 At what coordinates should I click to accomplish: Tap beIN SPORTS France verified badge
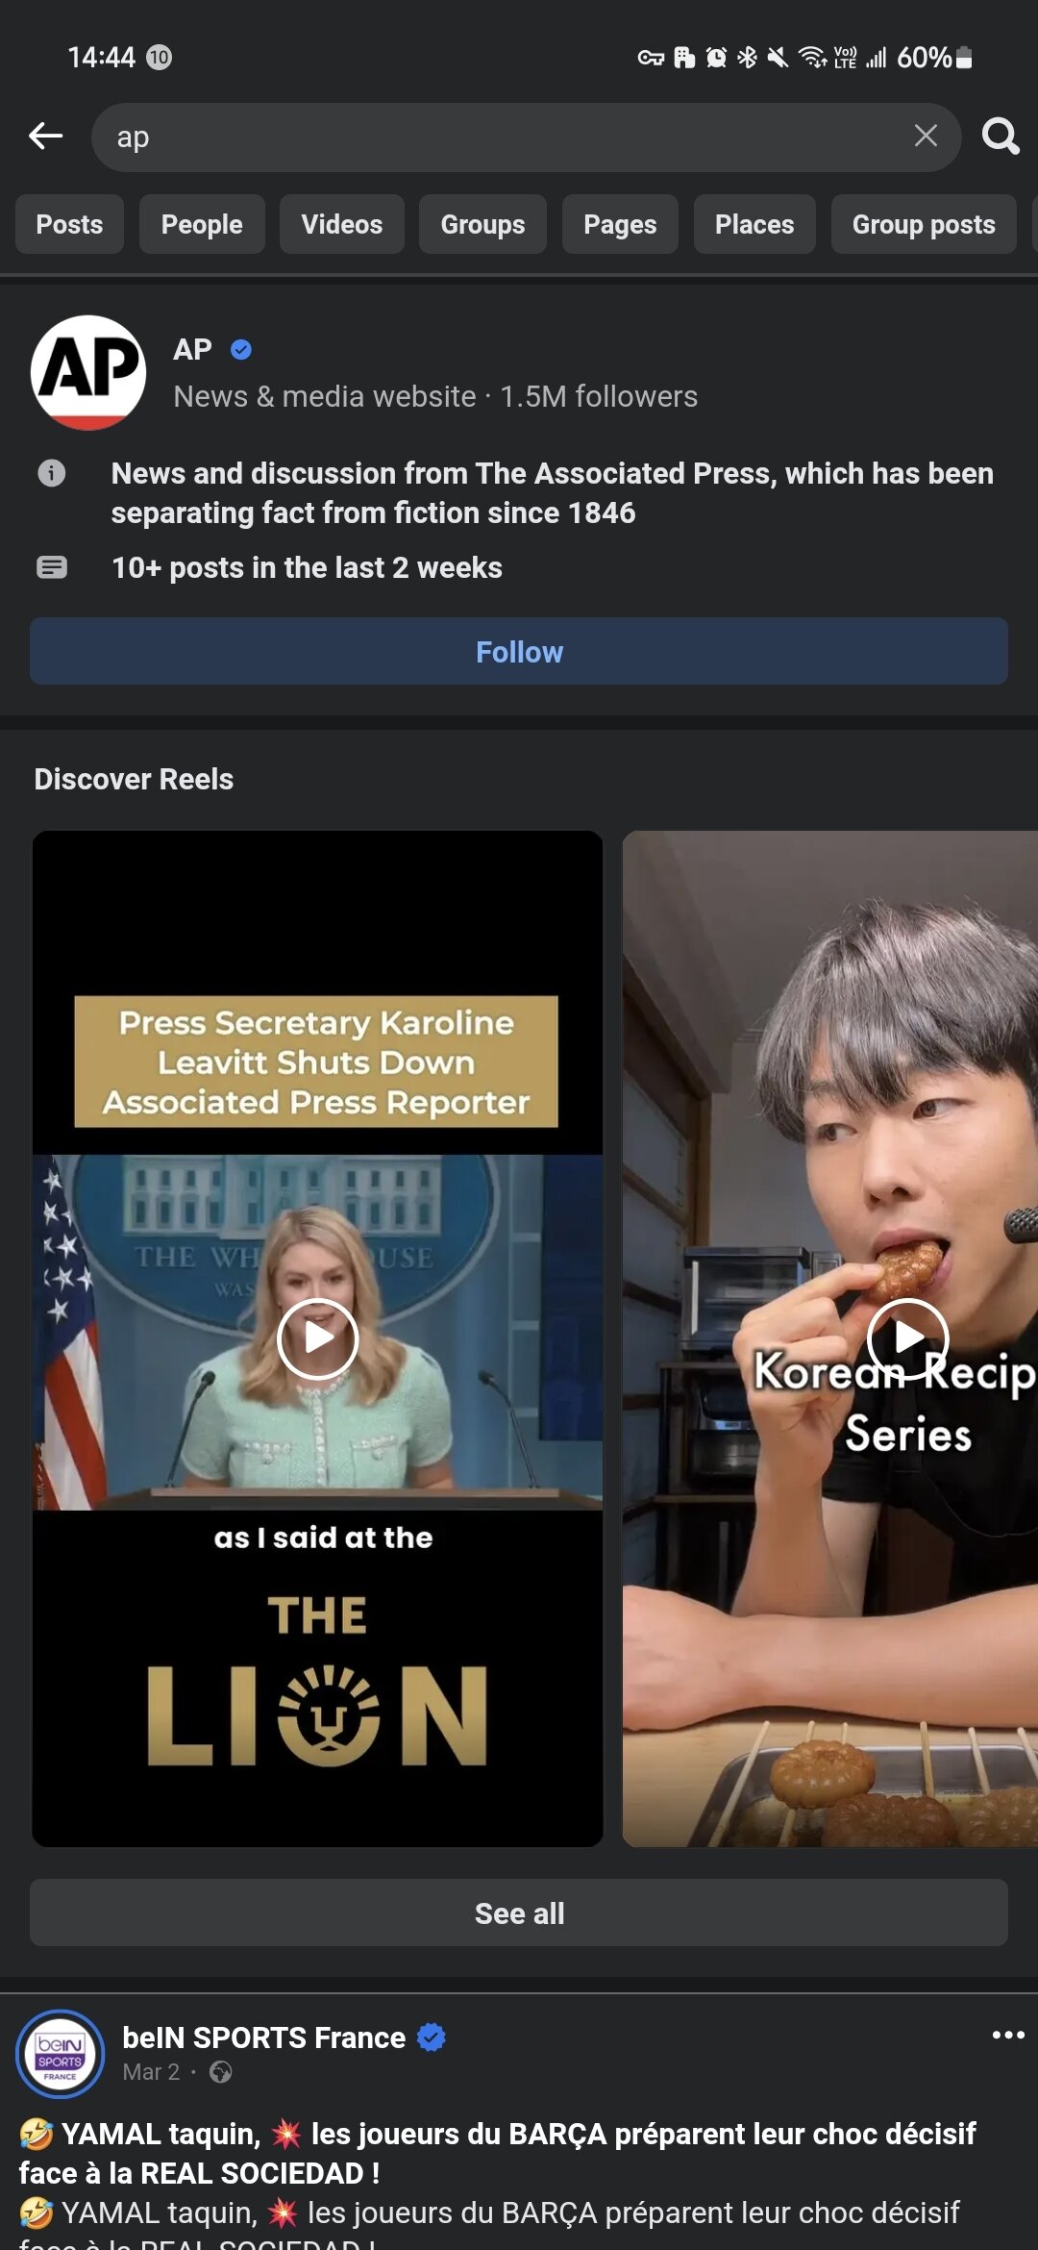pyautogui.click(x=432, y=2037)
